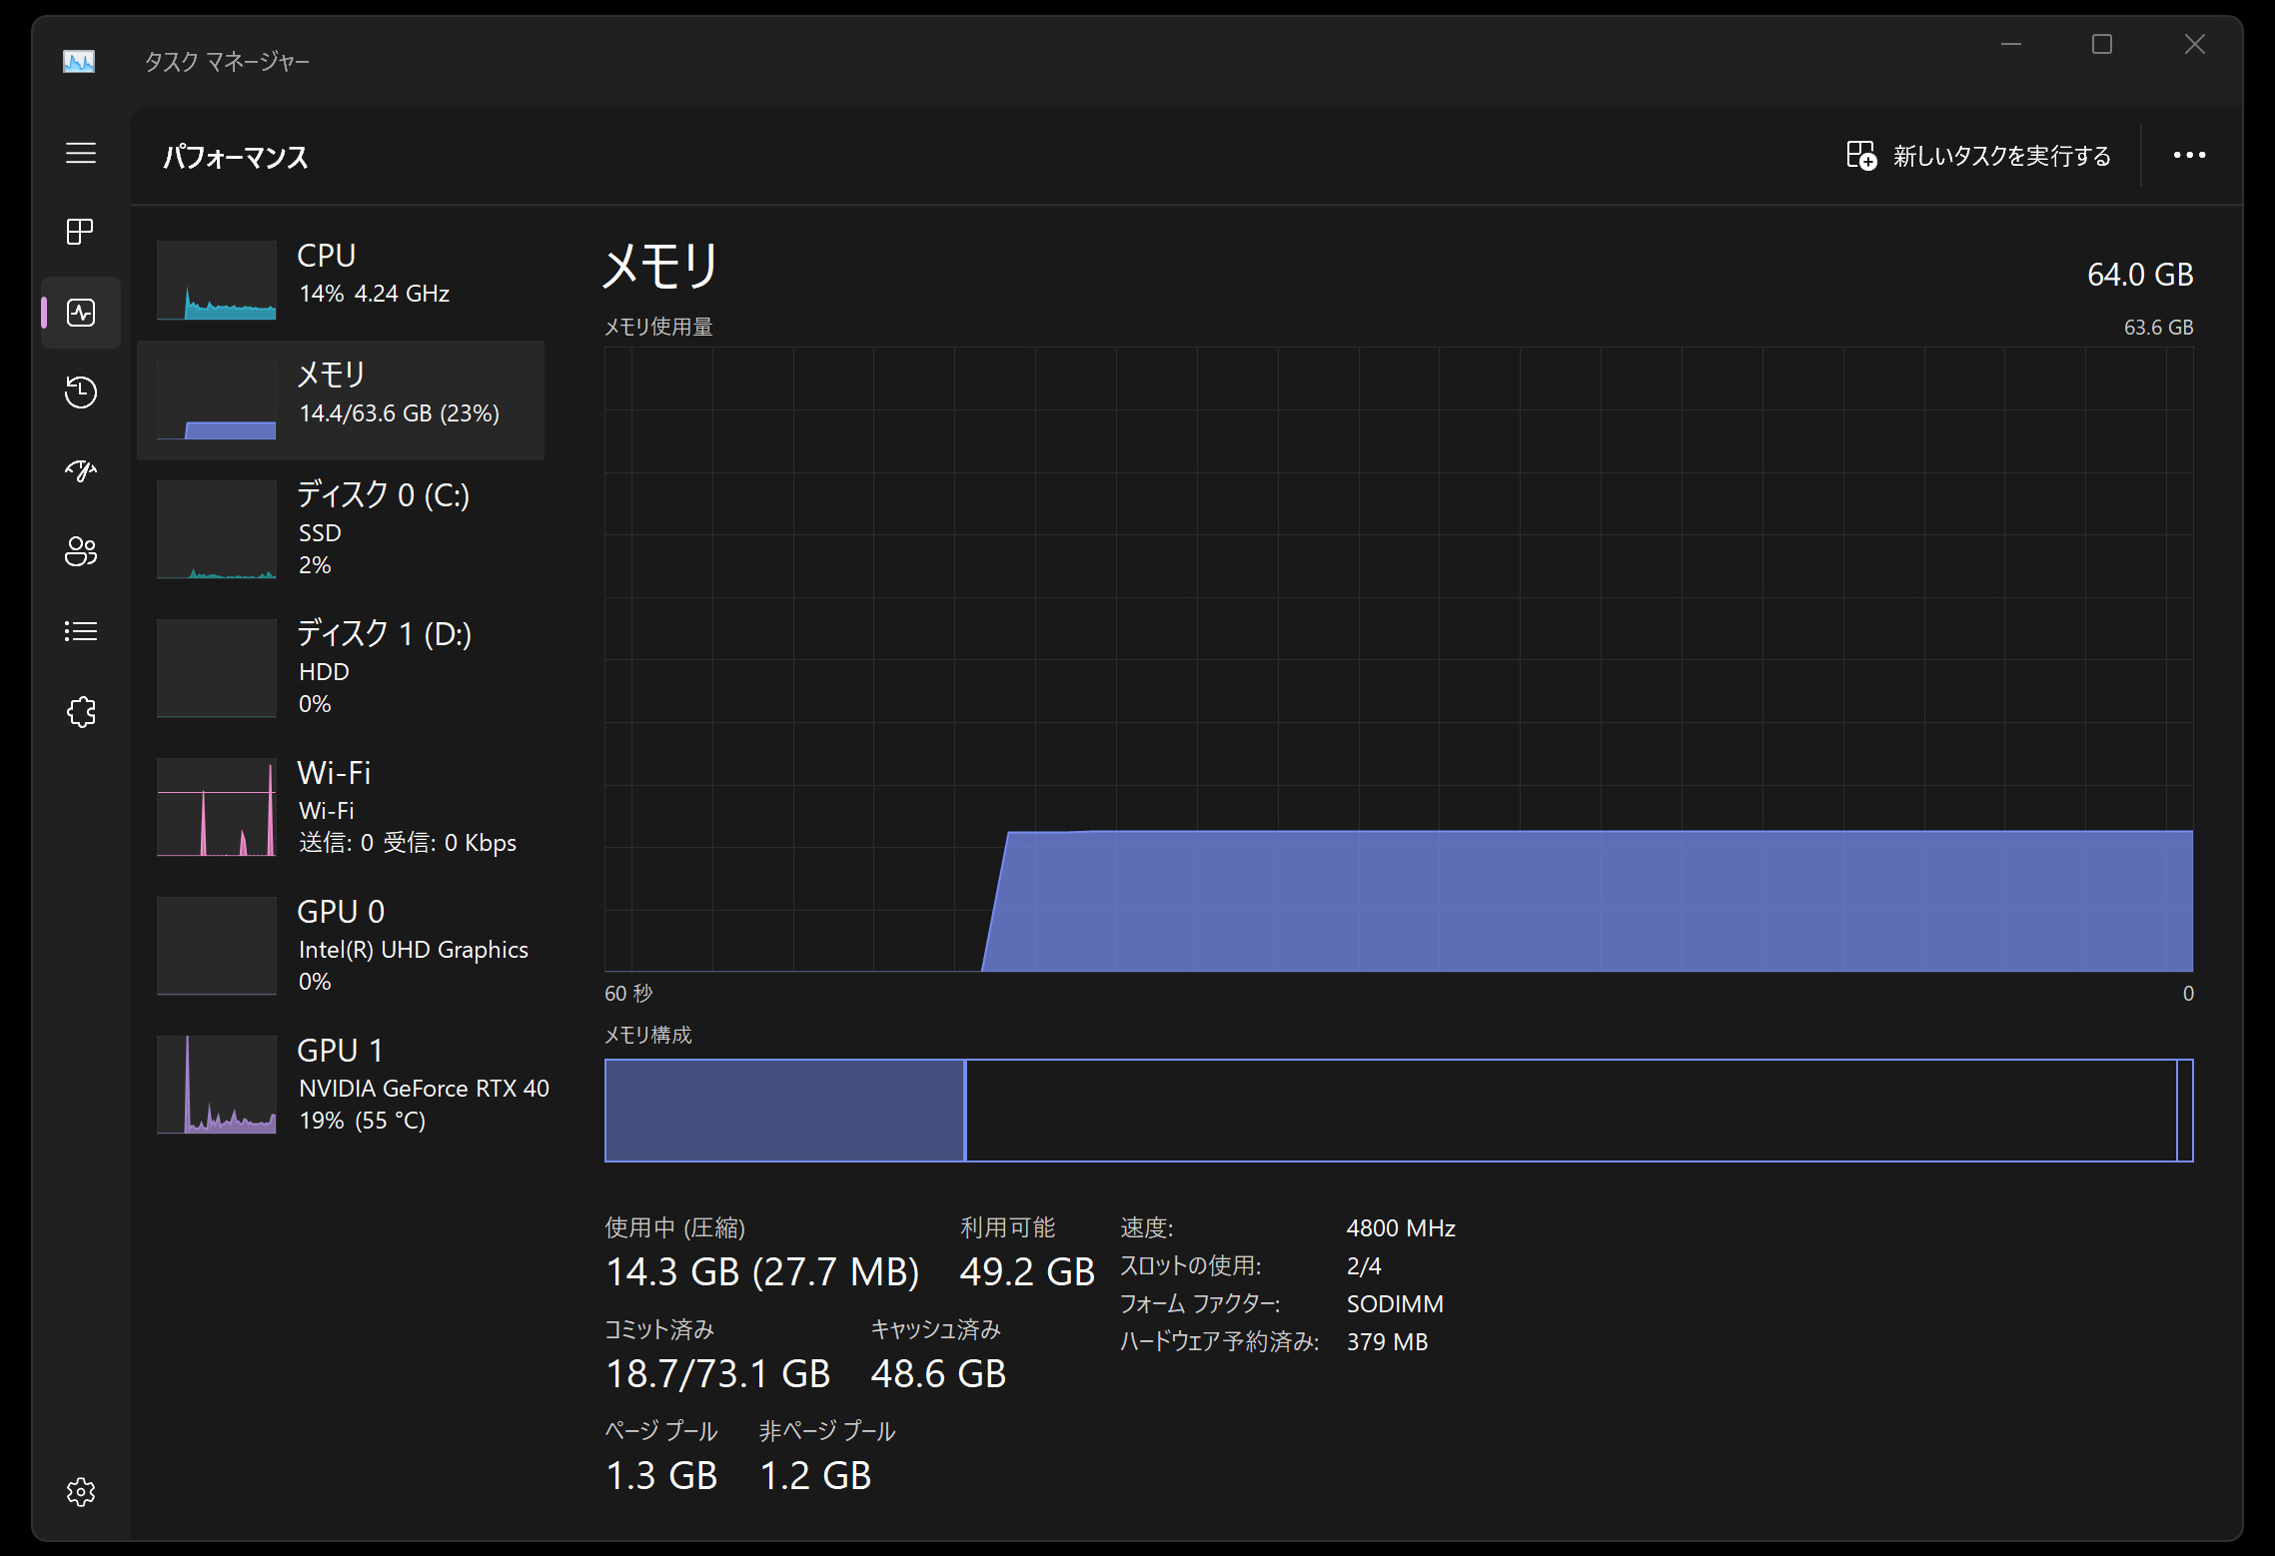This screenshot has width=2275, height=1556.
Task: Select GPU 0 Intel UHD Graphics
Action: pyautogui.click(x=341, y=945)
